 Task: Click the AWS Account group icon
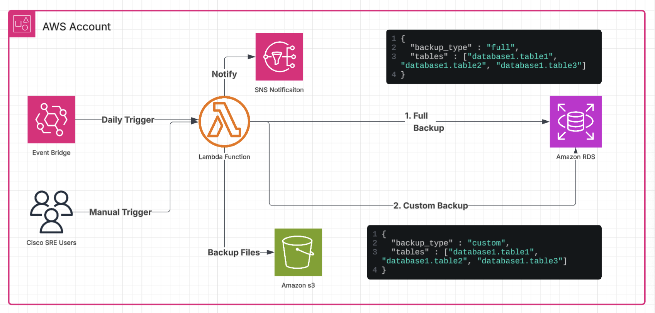pos(22,24)
